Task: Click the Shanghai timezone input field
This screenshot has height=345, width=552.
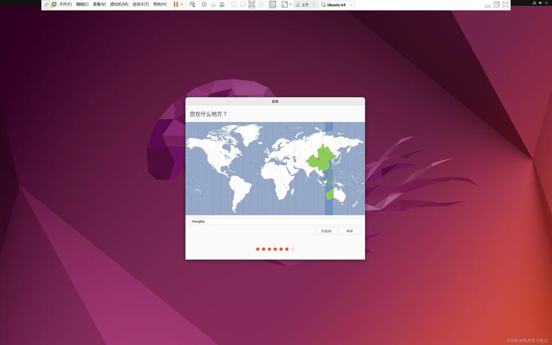Action: [275, 221]
